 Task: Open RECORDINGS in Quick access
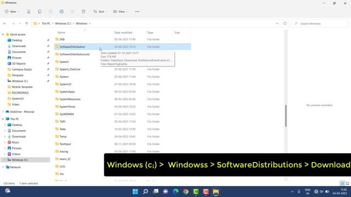click(x=20, y=92)
